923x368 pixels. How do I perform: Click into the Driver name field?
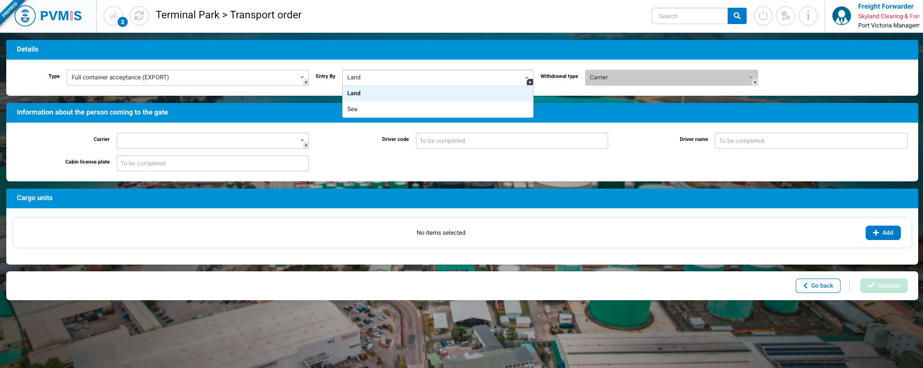(811, 141)
